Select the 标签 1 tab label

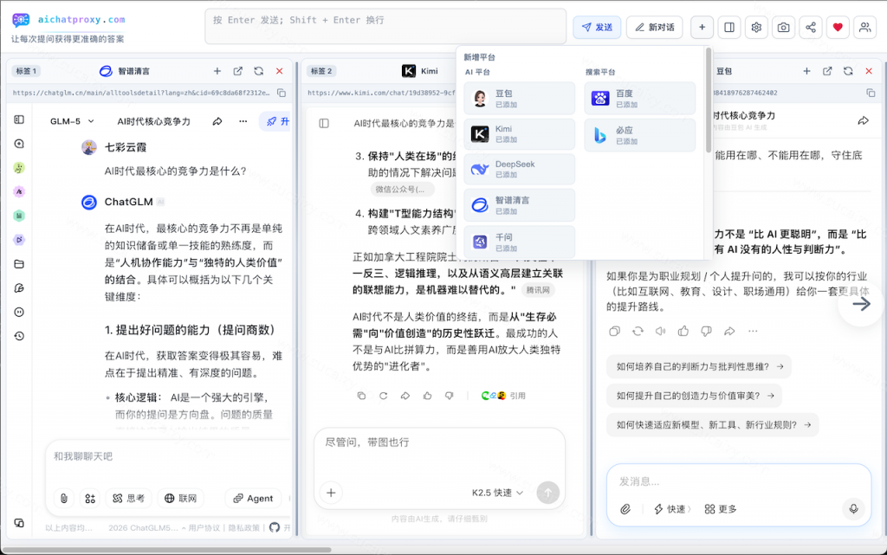[x=26, y=71]
